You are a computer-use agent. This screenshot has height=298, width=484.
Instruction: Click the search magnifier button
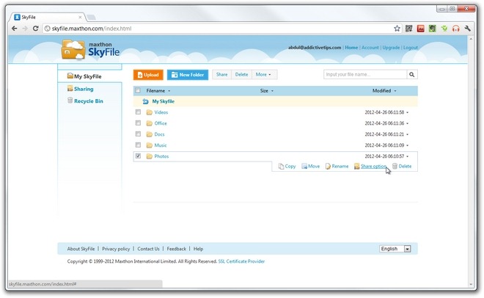click(x=412, y=74)
